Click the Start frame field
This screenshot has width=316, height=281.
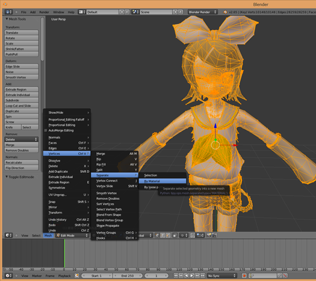click(96, 276)
